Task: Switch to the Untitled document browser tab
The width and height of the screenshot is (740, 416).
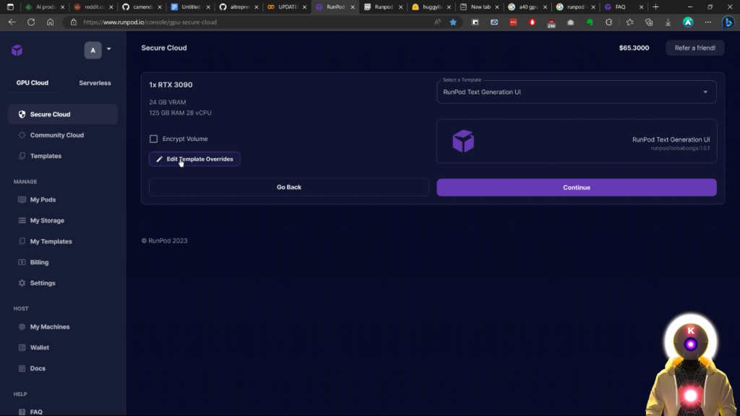Action: [x=190, y=7]
